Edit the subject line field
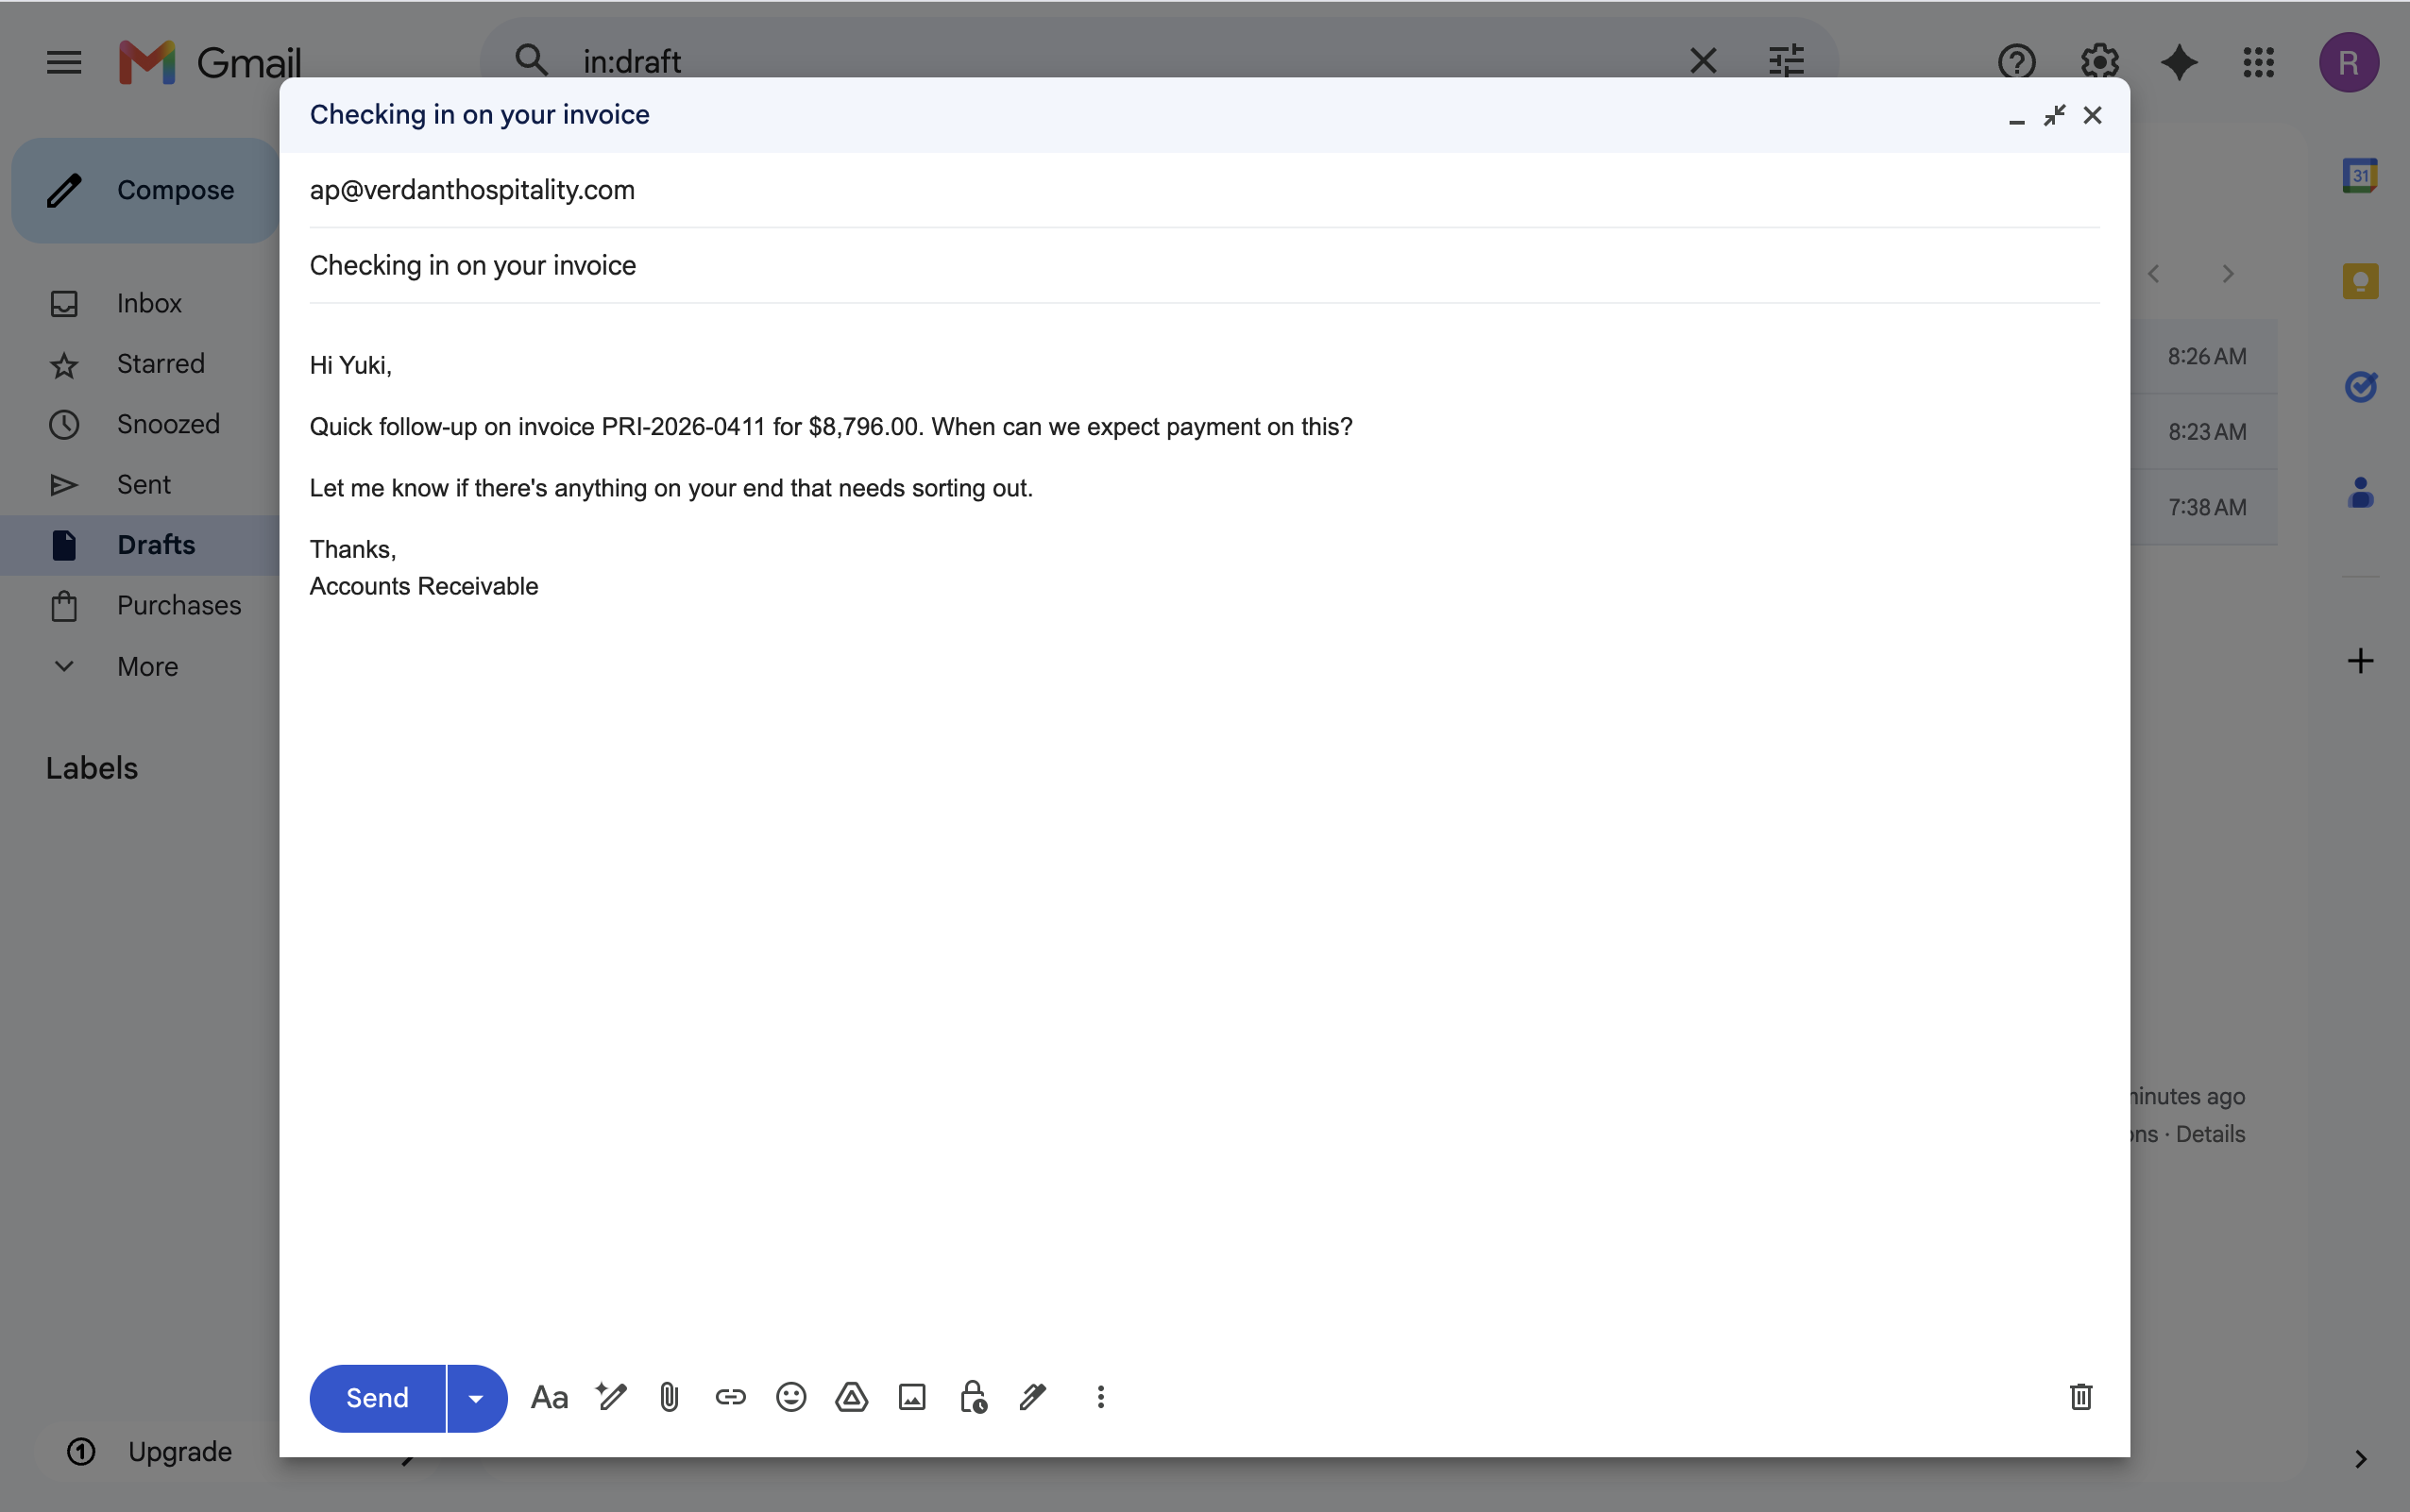 [x=1203, y=265]
